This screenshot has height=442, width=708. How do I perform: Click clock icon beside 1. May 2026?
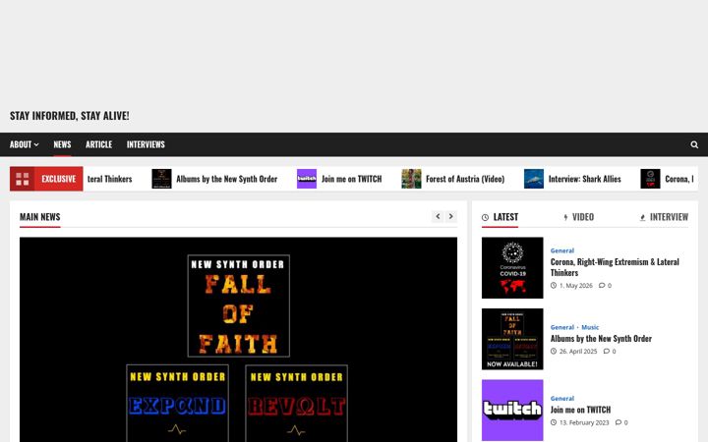click(553, 286)
